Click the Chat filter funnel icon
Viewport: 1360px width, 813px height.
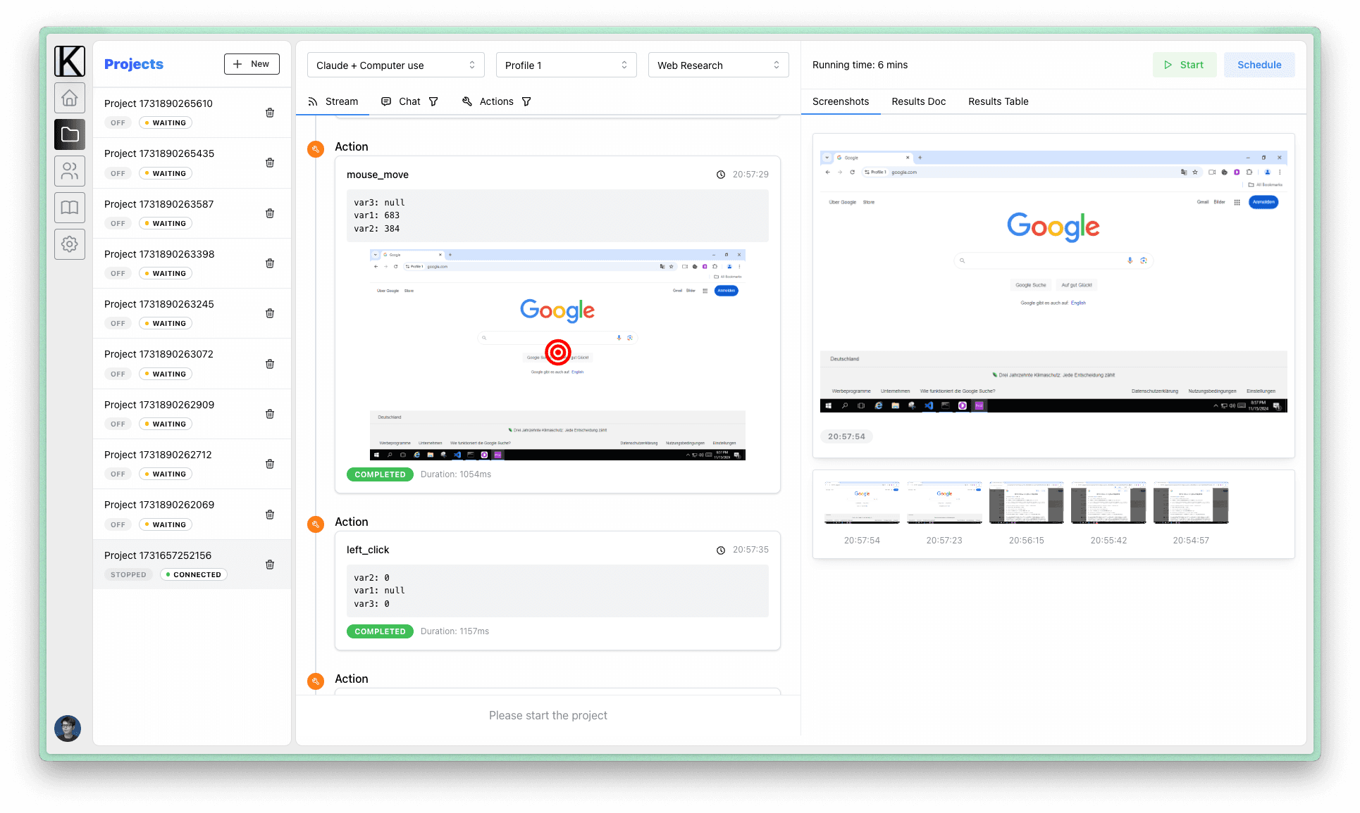[x=433, y=101]
